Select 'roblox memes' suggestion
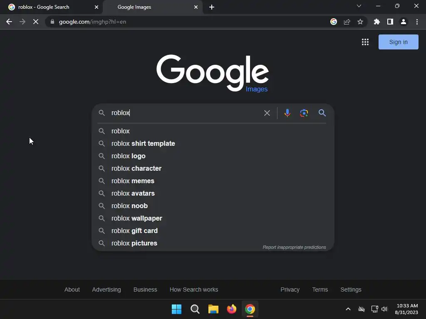The height and width of the screenshot is (319, 426). 212,181
